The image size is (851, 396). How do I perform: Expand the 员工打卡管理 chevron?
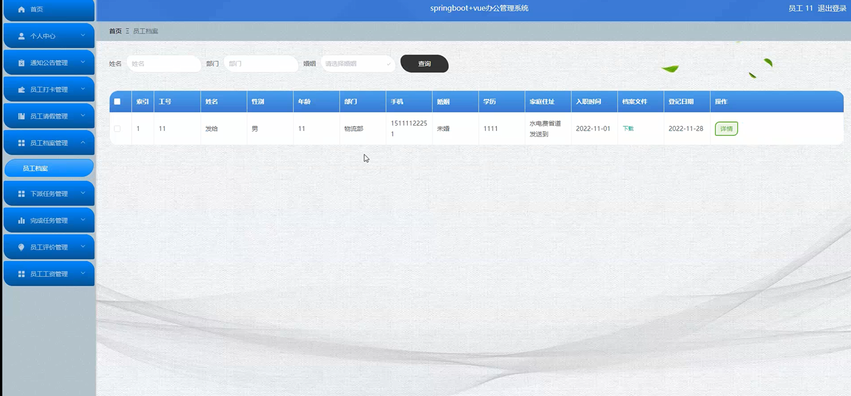coord(83,89)
